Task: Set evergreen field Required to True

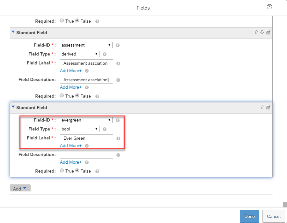Action: [62, 170]
